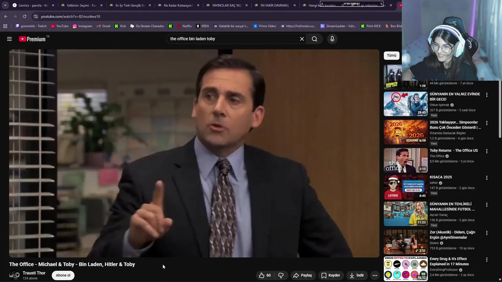The width and height of the screenshot is (502, 282).
Task: Click the address bar URL
Action: pyautogui.click(x=71, y=16)
